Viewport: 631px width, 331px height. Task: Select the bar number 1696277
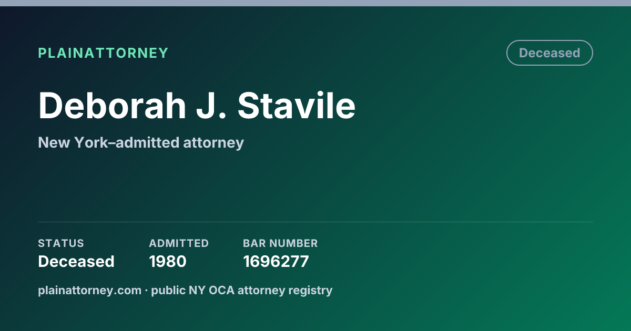276,261
